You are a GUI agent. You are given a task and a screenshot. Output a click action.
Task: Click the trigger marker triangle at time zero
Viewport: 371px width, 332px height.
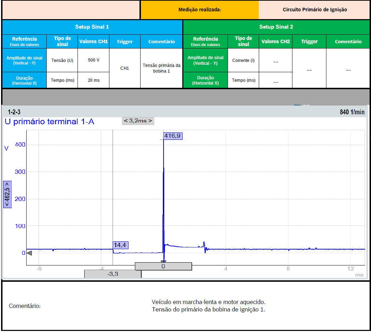(163, 262)
